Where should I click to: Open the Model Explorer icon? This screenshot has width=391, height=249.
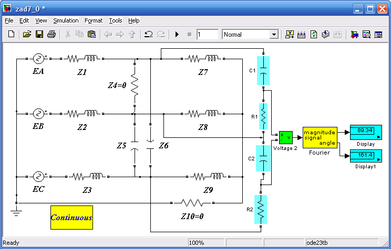(366, 34)
